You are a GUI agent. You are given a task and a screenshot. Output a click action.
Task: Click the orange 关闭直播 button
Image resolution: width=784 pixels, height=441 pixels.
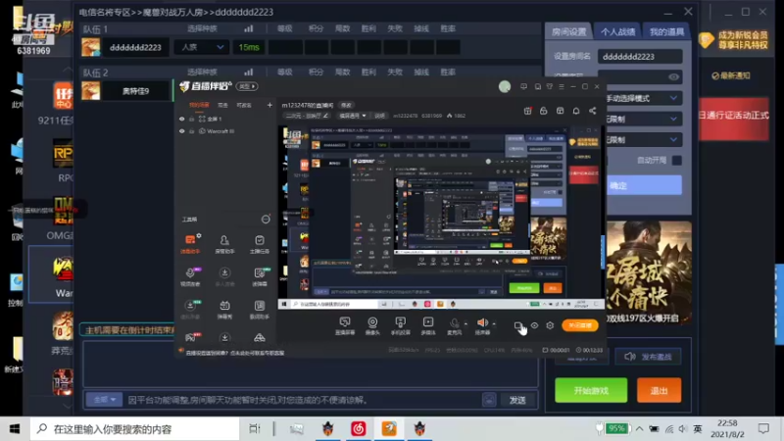pos(580,325)
